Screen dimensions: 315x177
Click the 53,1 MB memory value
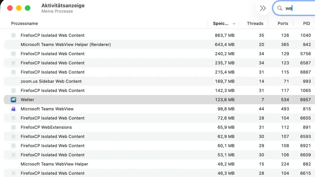(x=226, y=155)
